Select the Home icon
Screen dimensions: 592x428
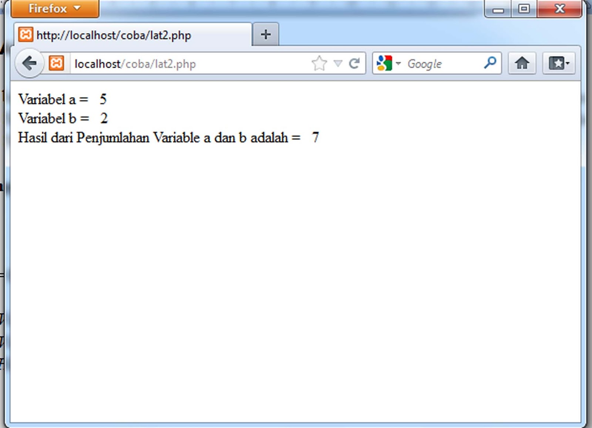[x=522, y=63]
